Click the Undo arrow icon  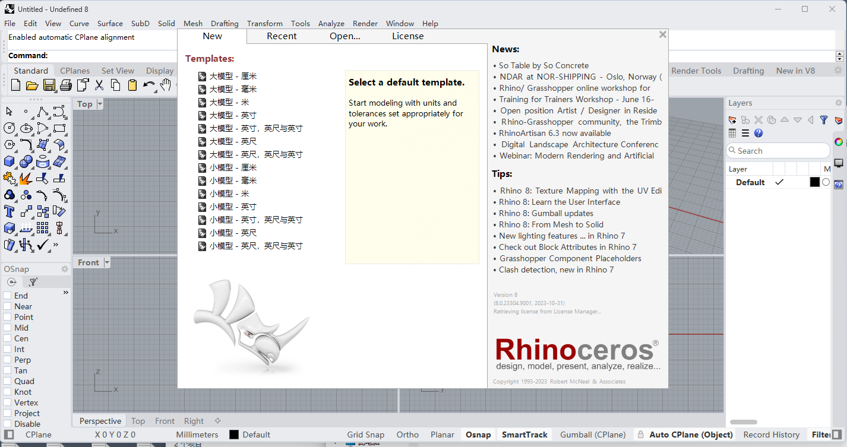[x=149, y=85]
